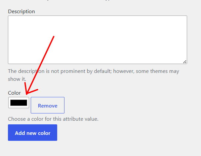Click the Description resize handle icon

(184, 62)
